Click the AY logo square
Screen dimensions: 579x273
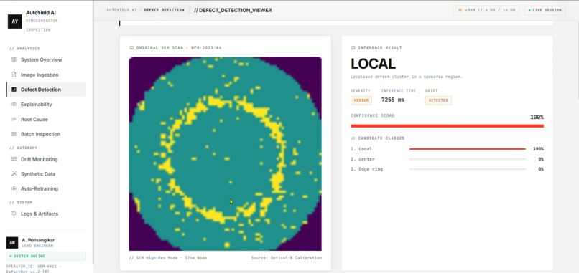tap(15, 21)
